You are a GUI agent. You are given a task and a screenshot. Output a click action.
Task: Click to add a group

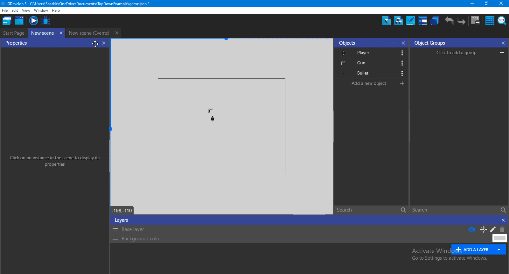tap(456, 53)
